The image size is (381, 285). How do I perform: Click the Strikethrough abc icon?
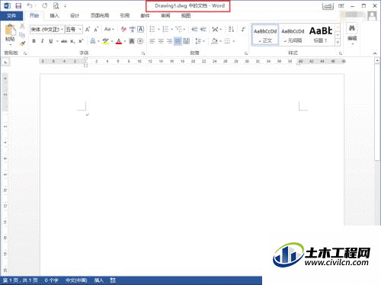coord(64,41)
